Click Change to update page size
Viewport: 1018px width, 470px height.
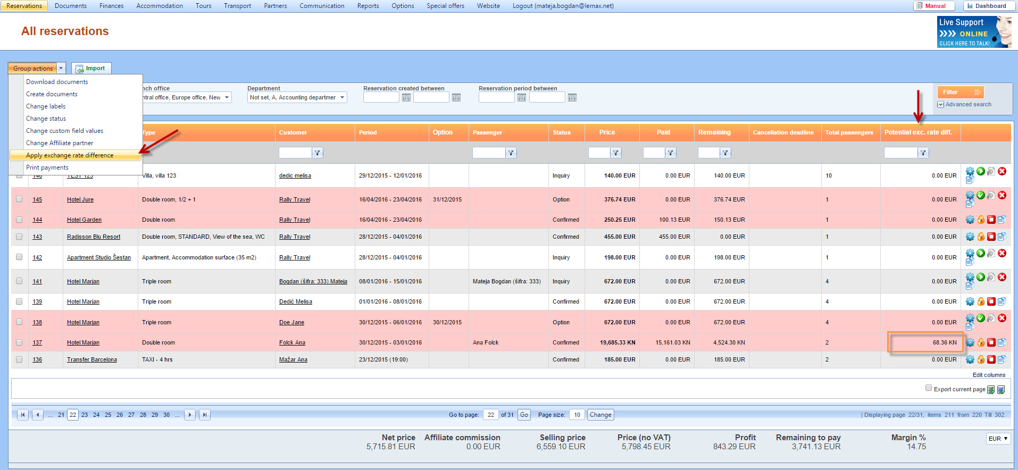[600, 415]
